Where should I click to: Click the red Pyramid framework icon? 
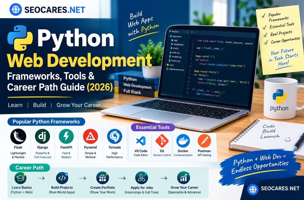[90, 136]
